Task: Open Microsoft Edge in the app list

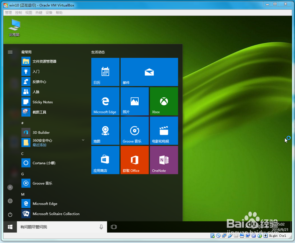Action: tap(53, 204)
